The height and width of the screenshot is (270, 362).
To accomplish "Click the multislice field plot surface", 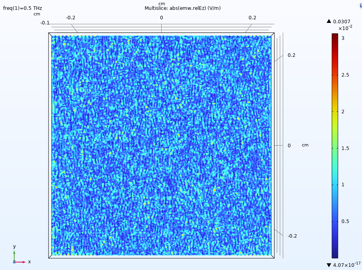I will coord(161,146).
